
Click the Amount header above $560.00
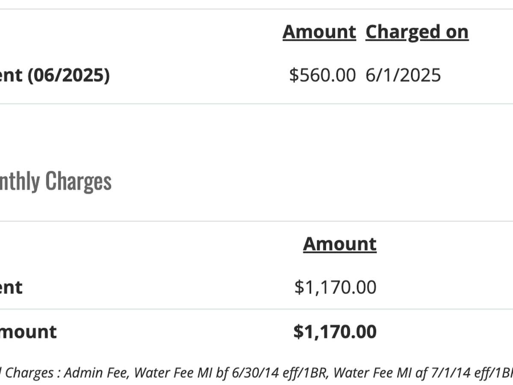(x=319, y=32)
